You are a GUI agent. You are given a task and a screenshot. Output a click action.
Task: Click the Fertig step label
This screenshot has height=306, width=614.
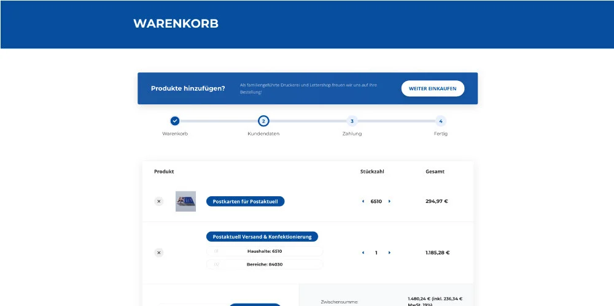440,134
